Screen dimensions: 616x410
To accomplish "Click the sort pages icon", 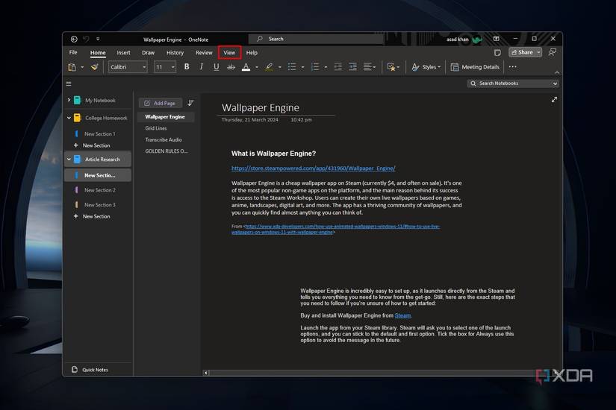I will (x=190, y=103).
